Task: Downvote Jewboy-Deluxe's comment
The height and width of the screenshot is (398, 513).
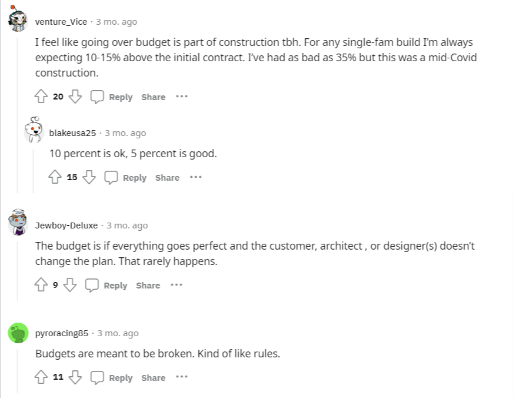Action: (70, 285)
